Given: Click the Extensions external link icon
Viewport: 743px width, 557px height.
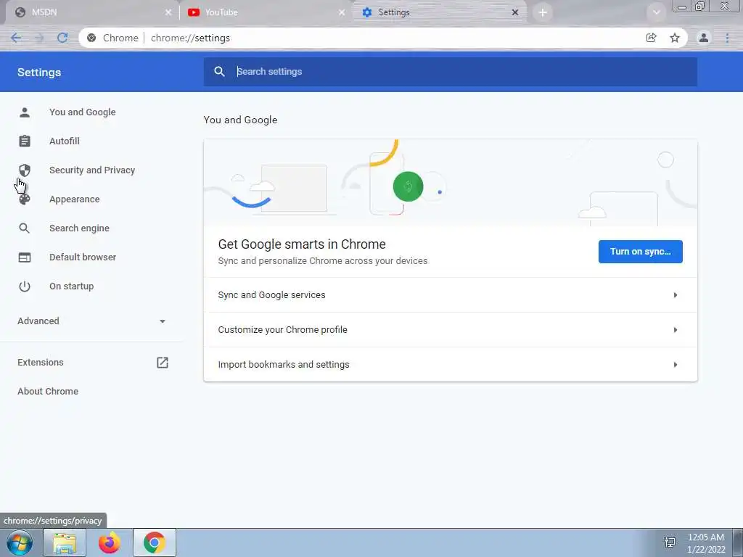Looking at the screenshot, I should (163, 363).
